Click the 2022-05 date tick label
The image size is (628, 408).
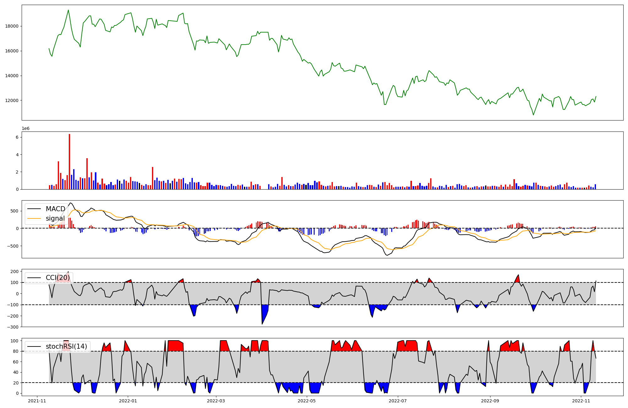tap(306, 401)
